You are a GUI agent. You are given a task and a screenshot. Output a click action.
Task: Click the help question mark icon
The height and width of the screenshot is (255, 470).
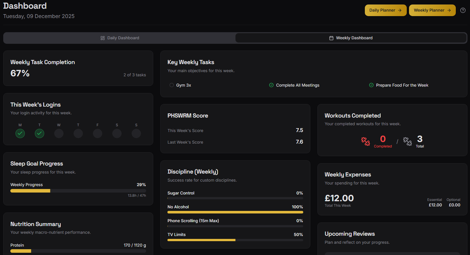click(463, 10)
